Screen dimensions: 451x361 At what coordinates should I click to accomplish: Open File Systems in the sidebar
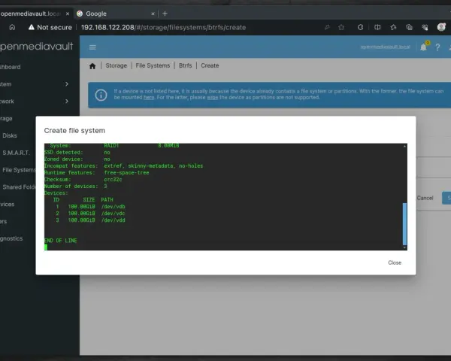(19, 170)
